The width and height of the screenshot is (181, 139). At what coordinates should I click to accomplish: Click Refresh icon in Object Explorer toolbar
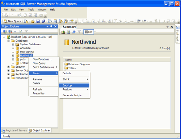[x=21, y=31]
